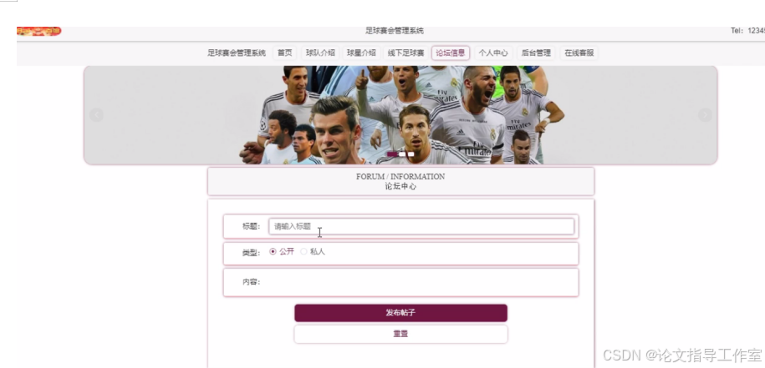The height and width of the screenshot is (368, 765).
Task: Show previous banner slide with left arrow
Action: 96,115
